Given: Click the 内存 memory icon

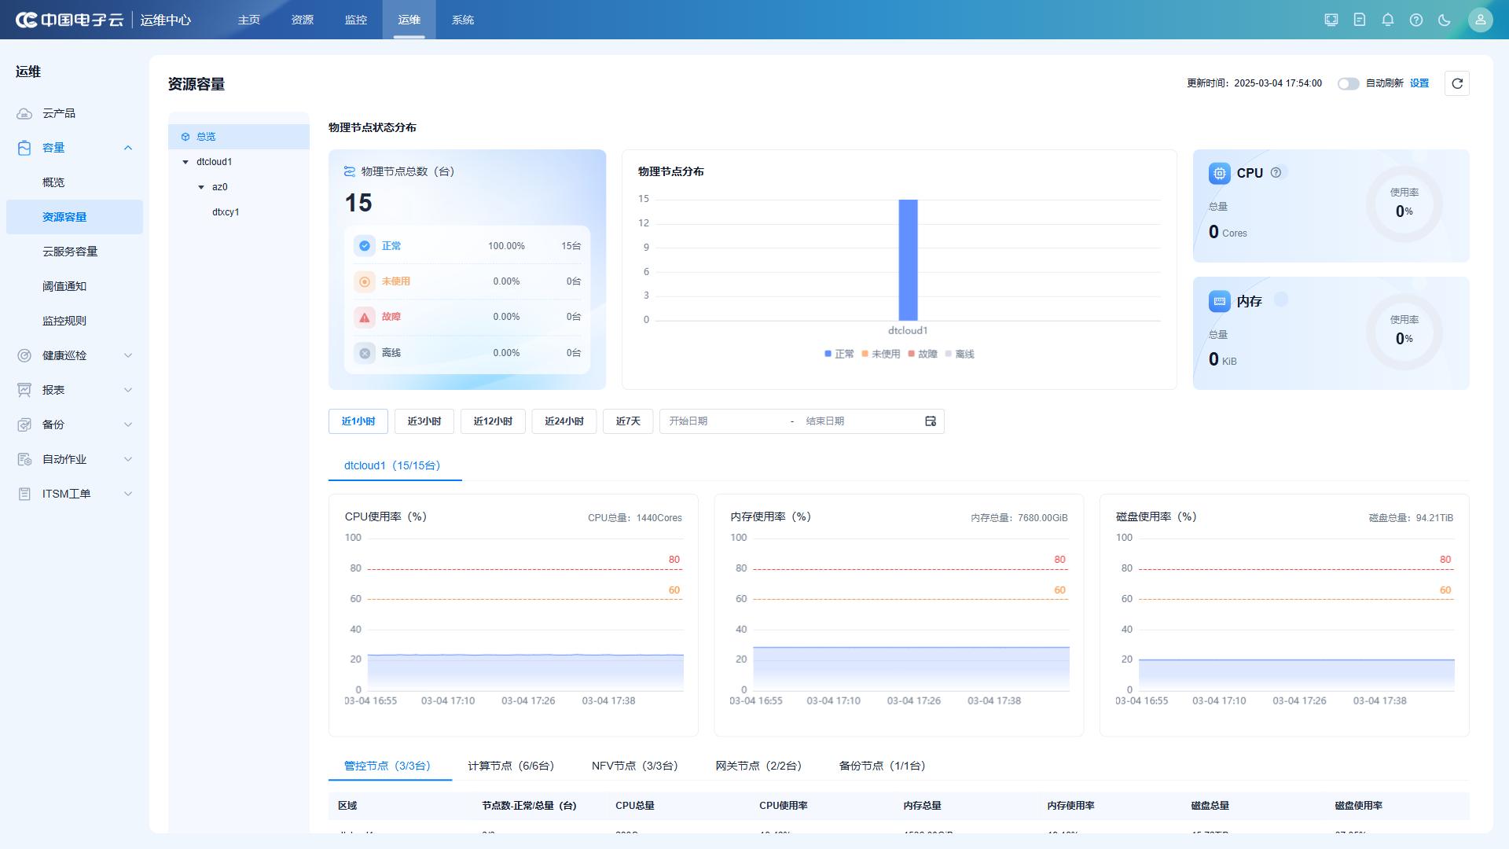Looking at the screenshot, I should (x=1220, y=301).
